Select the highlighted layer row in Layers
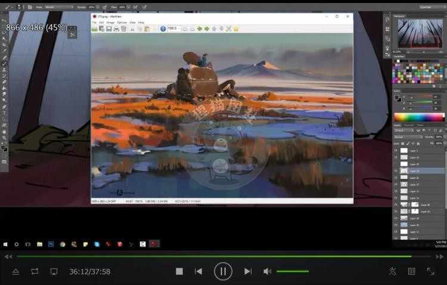The height and width of the screenshot is (285, 447). (419, 171)
